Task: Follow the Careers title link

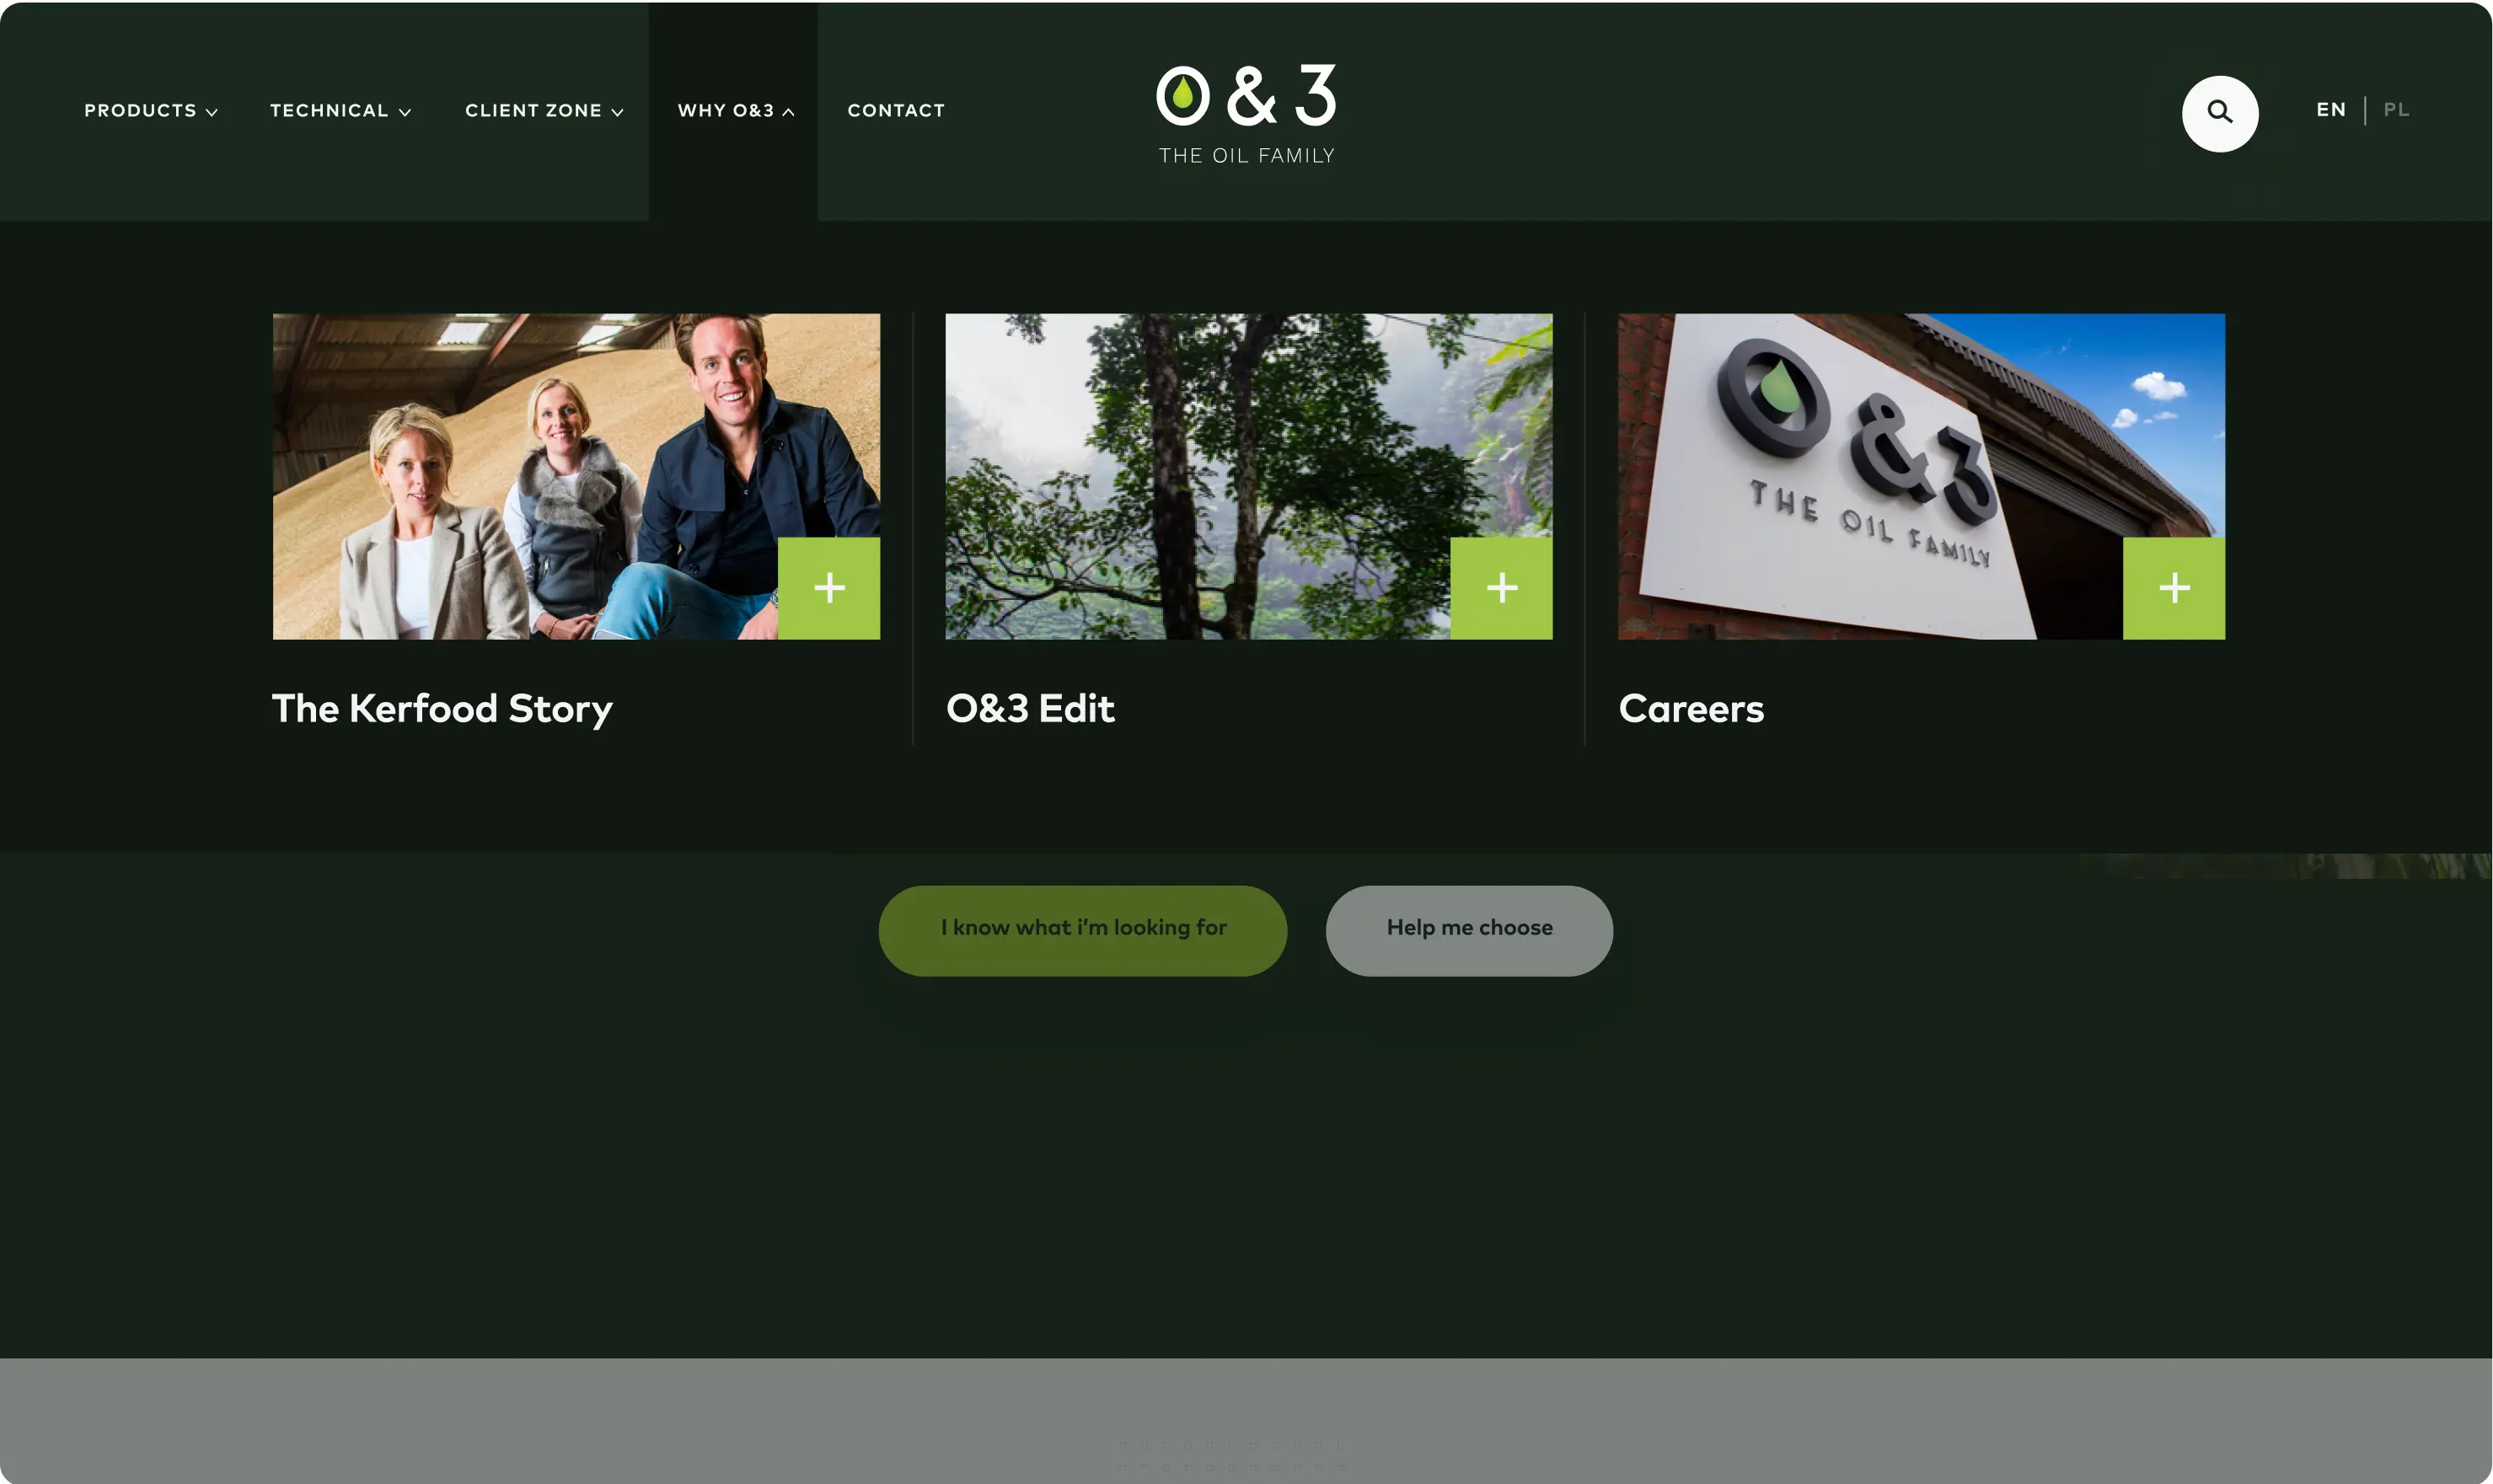Action: (x=1691, y=708)
